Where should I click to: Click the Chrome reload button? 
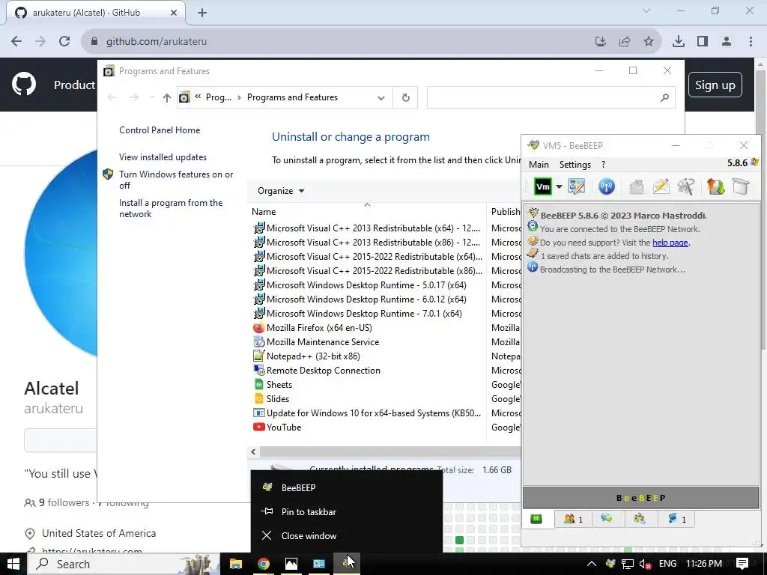coord(64,41)
